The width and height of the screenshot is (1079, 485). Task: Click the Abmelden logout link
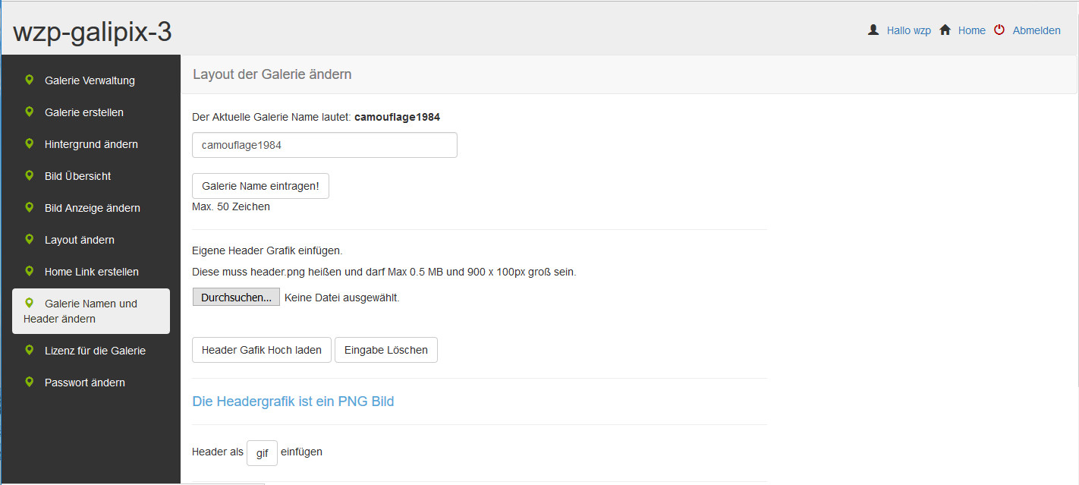click(x=1037, y=30)
